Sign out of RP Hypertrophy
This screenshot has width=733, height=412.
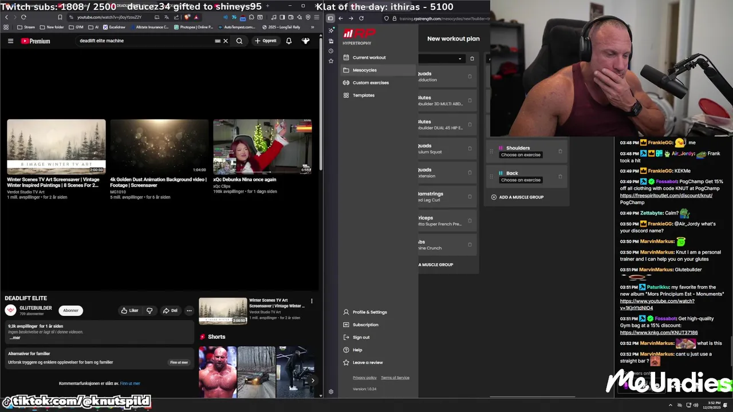(x=356, y=337)
